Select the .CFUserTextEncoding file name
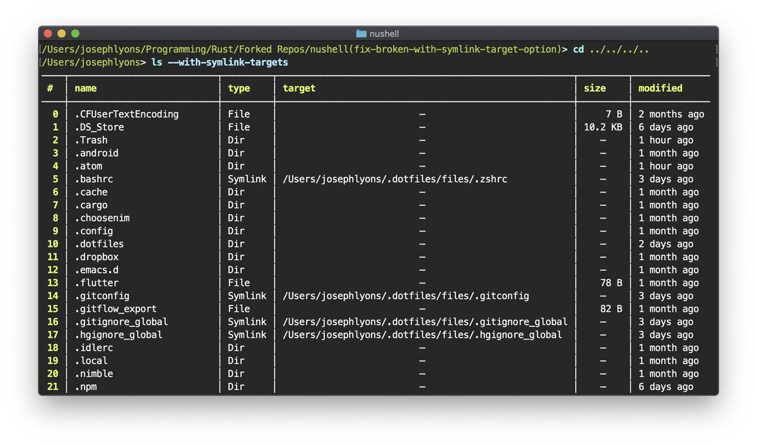This screenshot has height=446, width=757. [x=127, y=114]
